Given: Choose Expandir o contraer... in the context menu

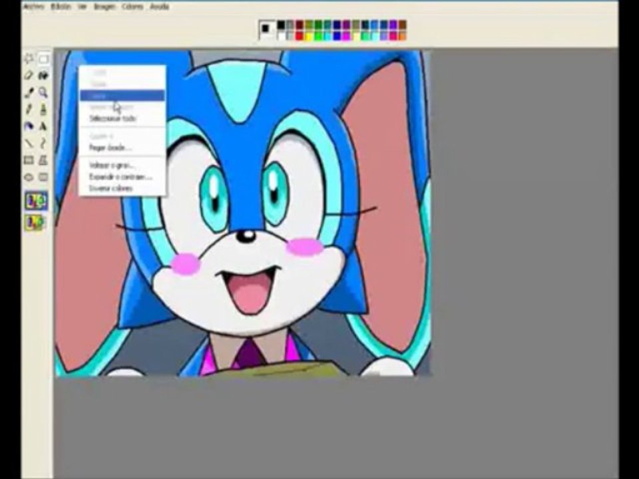Looking at the screenshot, I should click(120, 177).
